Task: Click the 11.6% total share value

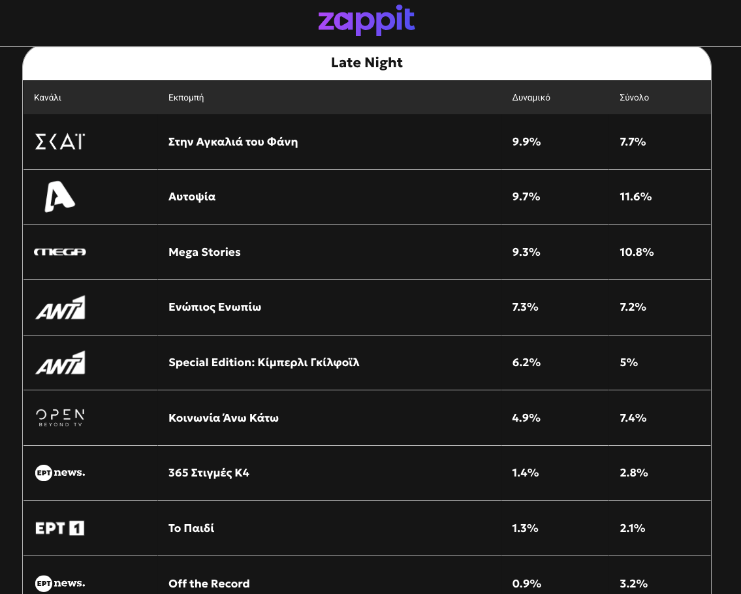Action: 635,196
